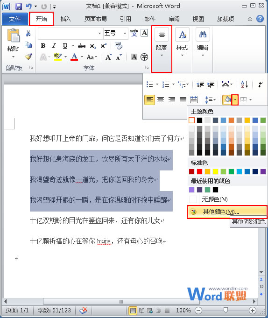The image size is (268, 318).
Task: Select the Format Painter brush
Action: coord(28,57)
